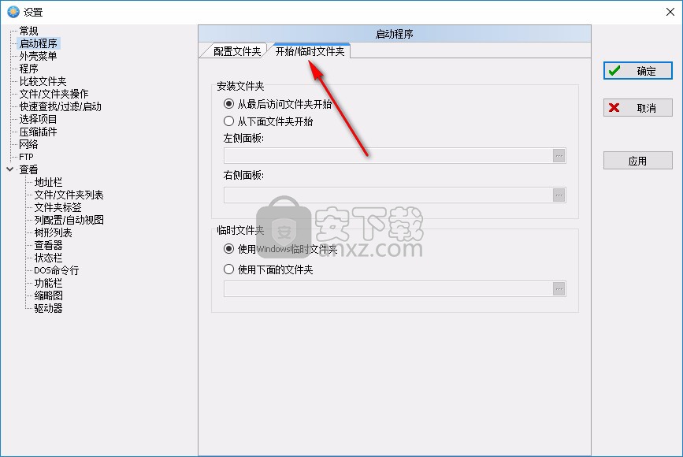The width and height of the screenshot is (683, 457).
Task: Click the 左侧面板 path input field
Action: point(388,155)
